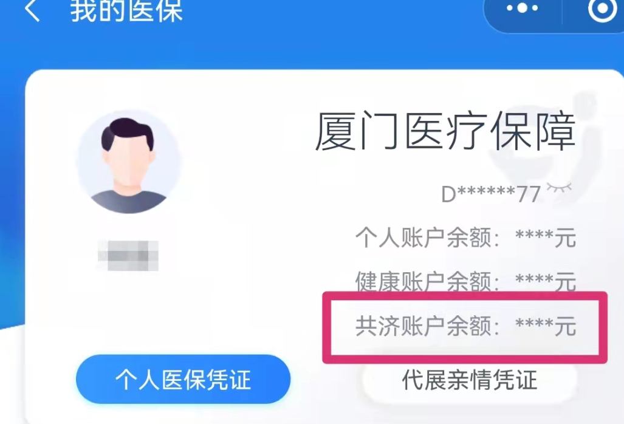Tap masked ****元 amount of 健康账户余额
Screen dimensions: 624x424
546,282
